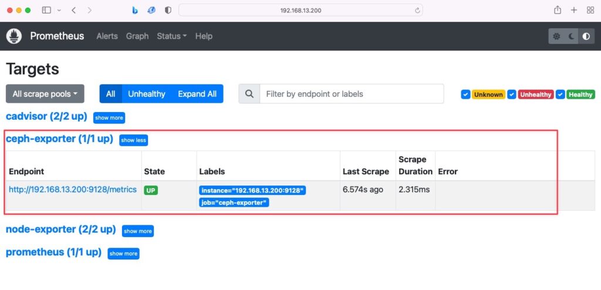
Task: Click the Prometheus brand title
Action: [x=57, y=36]
